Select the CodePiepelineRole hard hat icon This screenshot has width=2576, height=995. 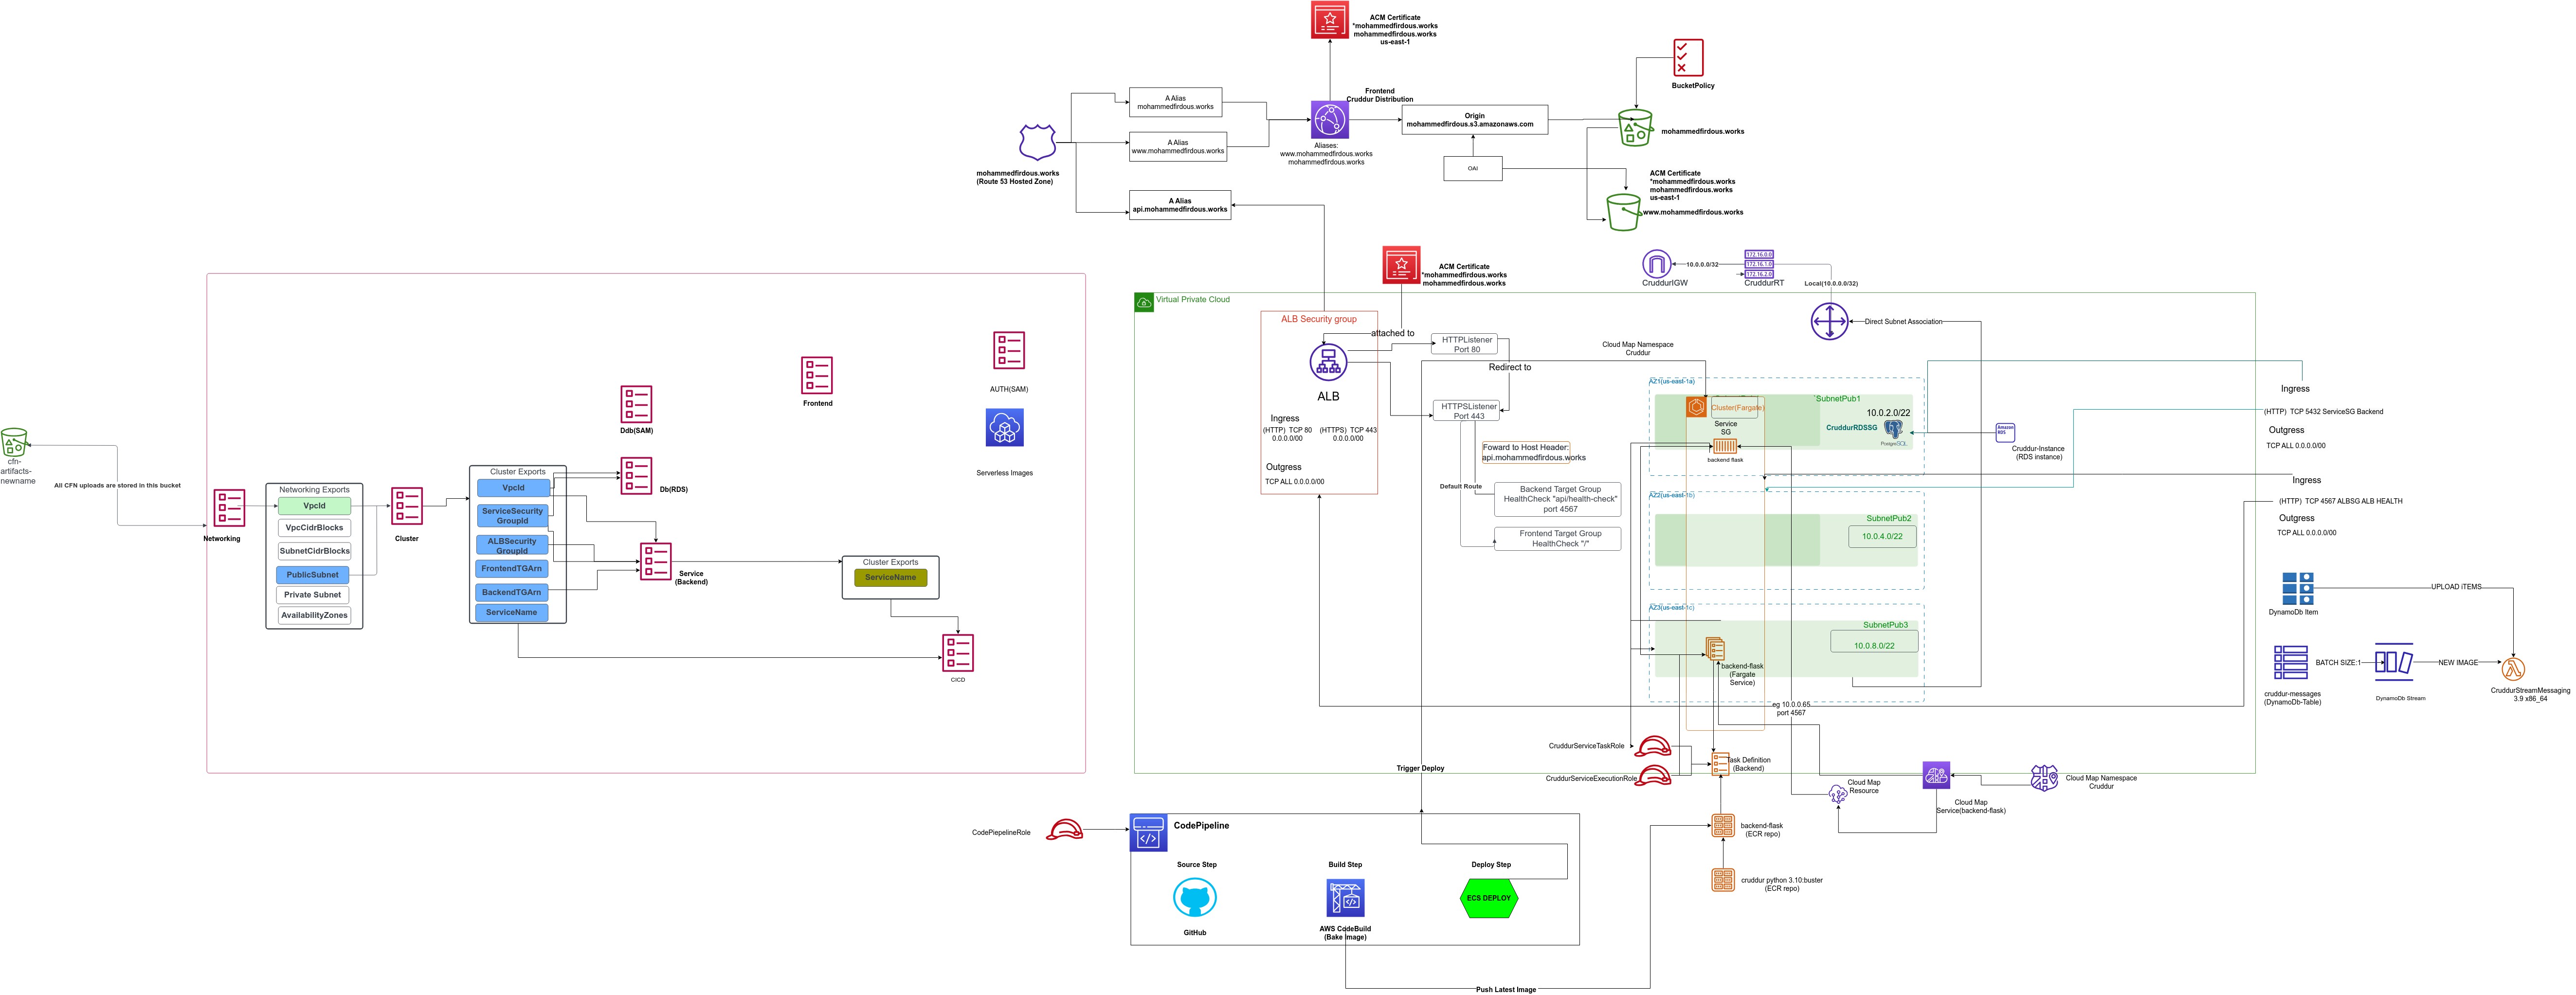(x=1064, y=831)
